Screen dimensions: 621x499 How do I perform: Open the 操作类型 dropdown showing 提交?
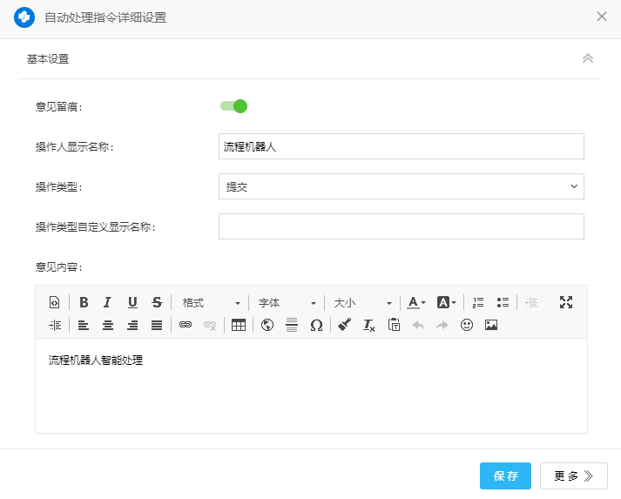(401, 186)
